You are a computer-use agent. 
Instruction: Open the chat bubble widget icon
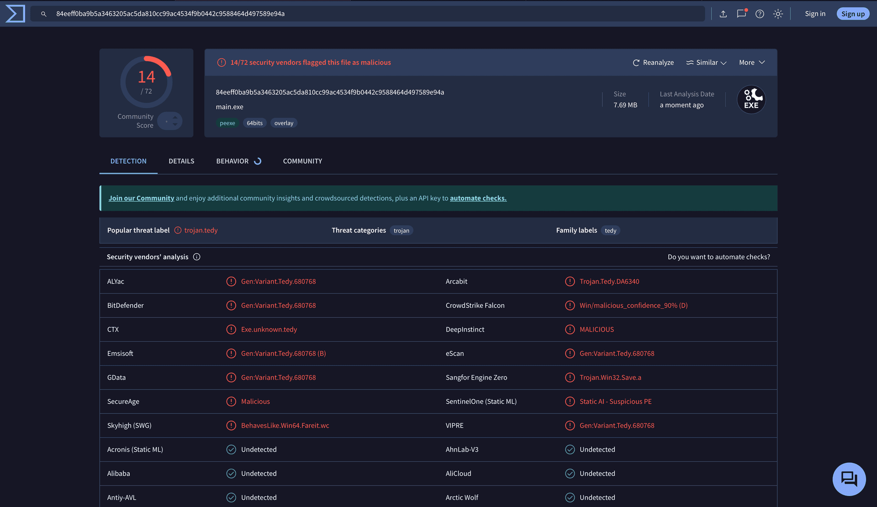pos(849,479)
